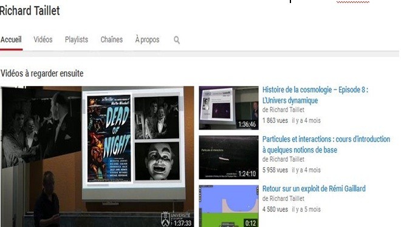Open the À propos tab
The width and height of the screenshot is (401, 227).
point(147,40)
